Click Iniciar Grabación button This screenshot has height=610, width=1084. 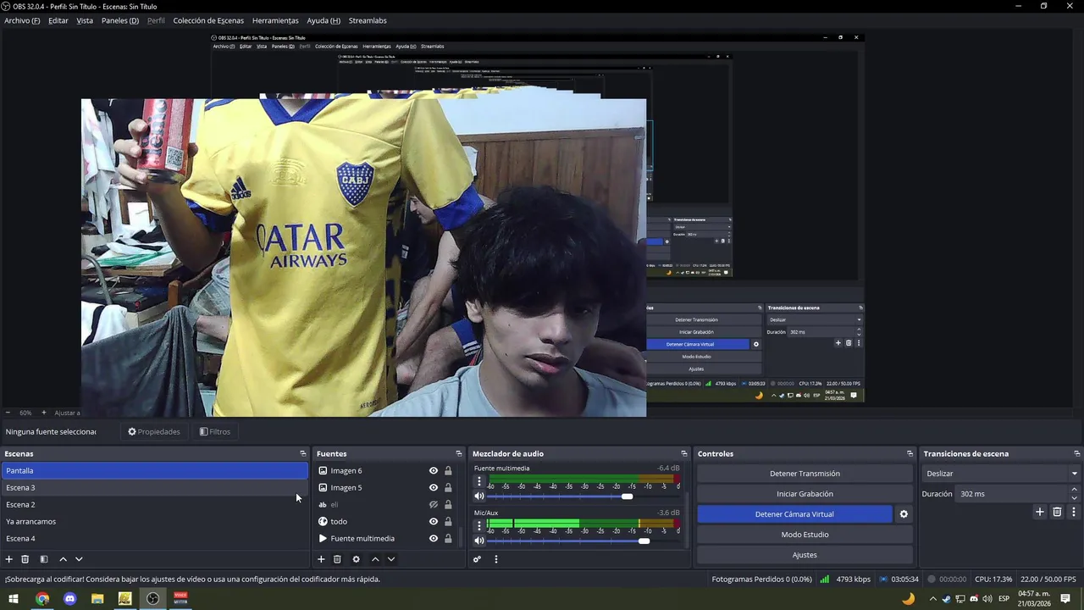[805, 494]
